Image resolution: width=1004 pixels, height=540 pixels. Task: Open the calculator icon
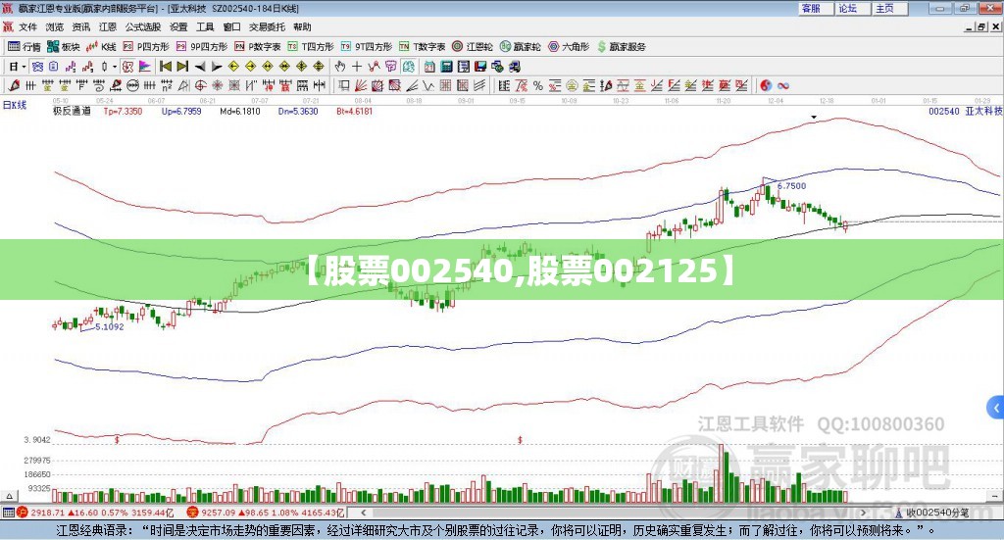tap(446, 67)
